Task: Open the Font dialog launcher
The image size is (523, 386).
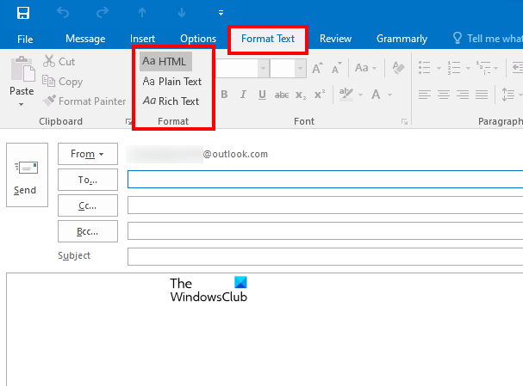Action: tap(404, 122)
